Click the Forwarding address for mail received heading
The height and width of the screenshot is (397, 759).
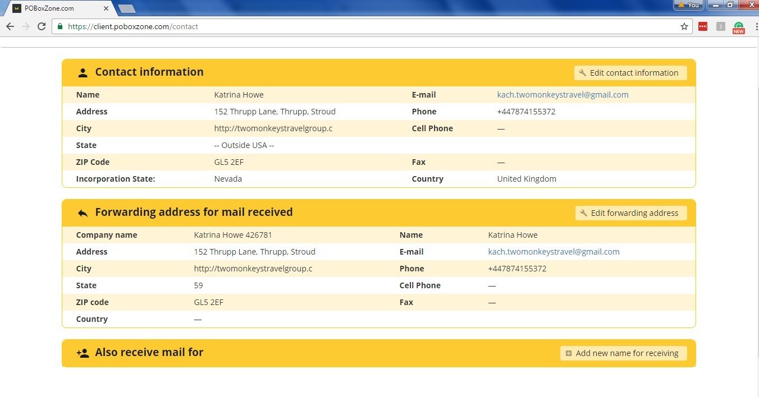194,213
